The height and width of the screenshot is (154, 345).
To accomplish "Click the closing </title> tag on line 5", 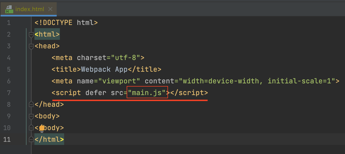I will (145, 69).
